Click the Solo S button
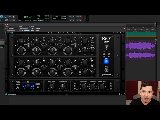 tap(122, 33)
